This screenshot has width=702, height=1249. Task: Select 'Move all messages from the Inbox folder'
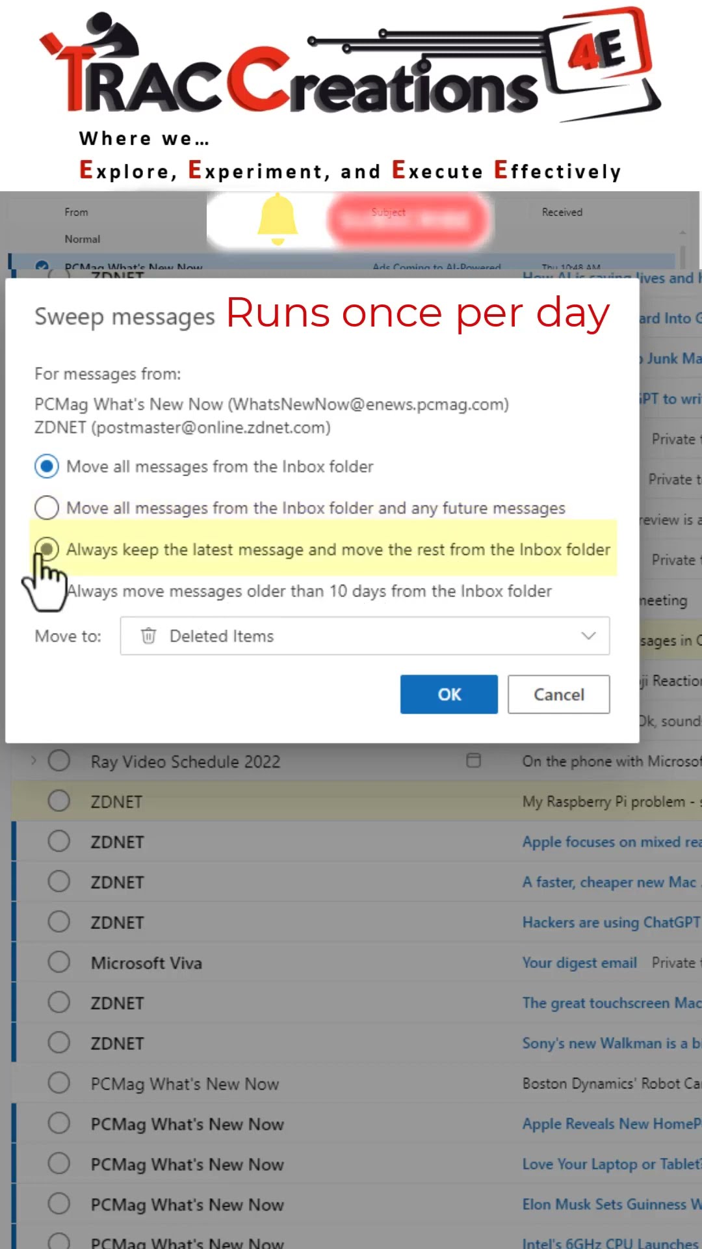tap(47, 466)
